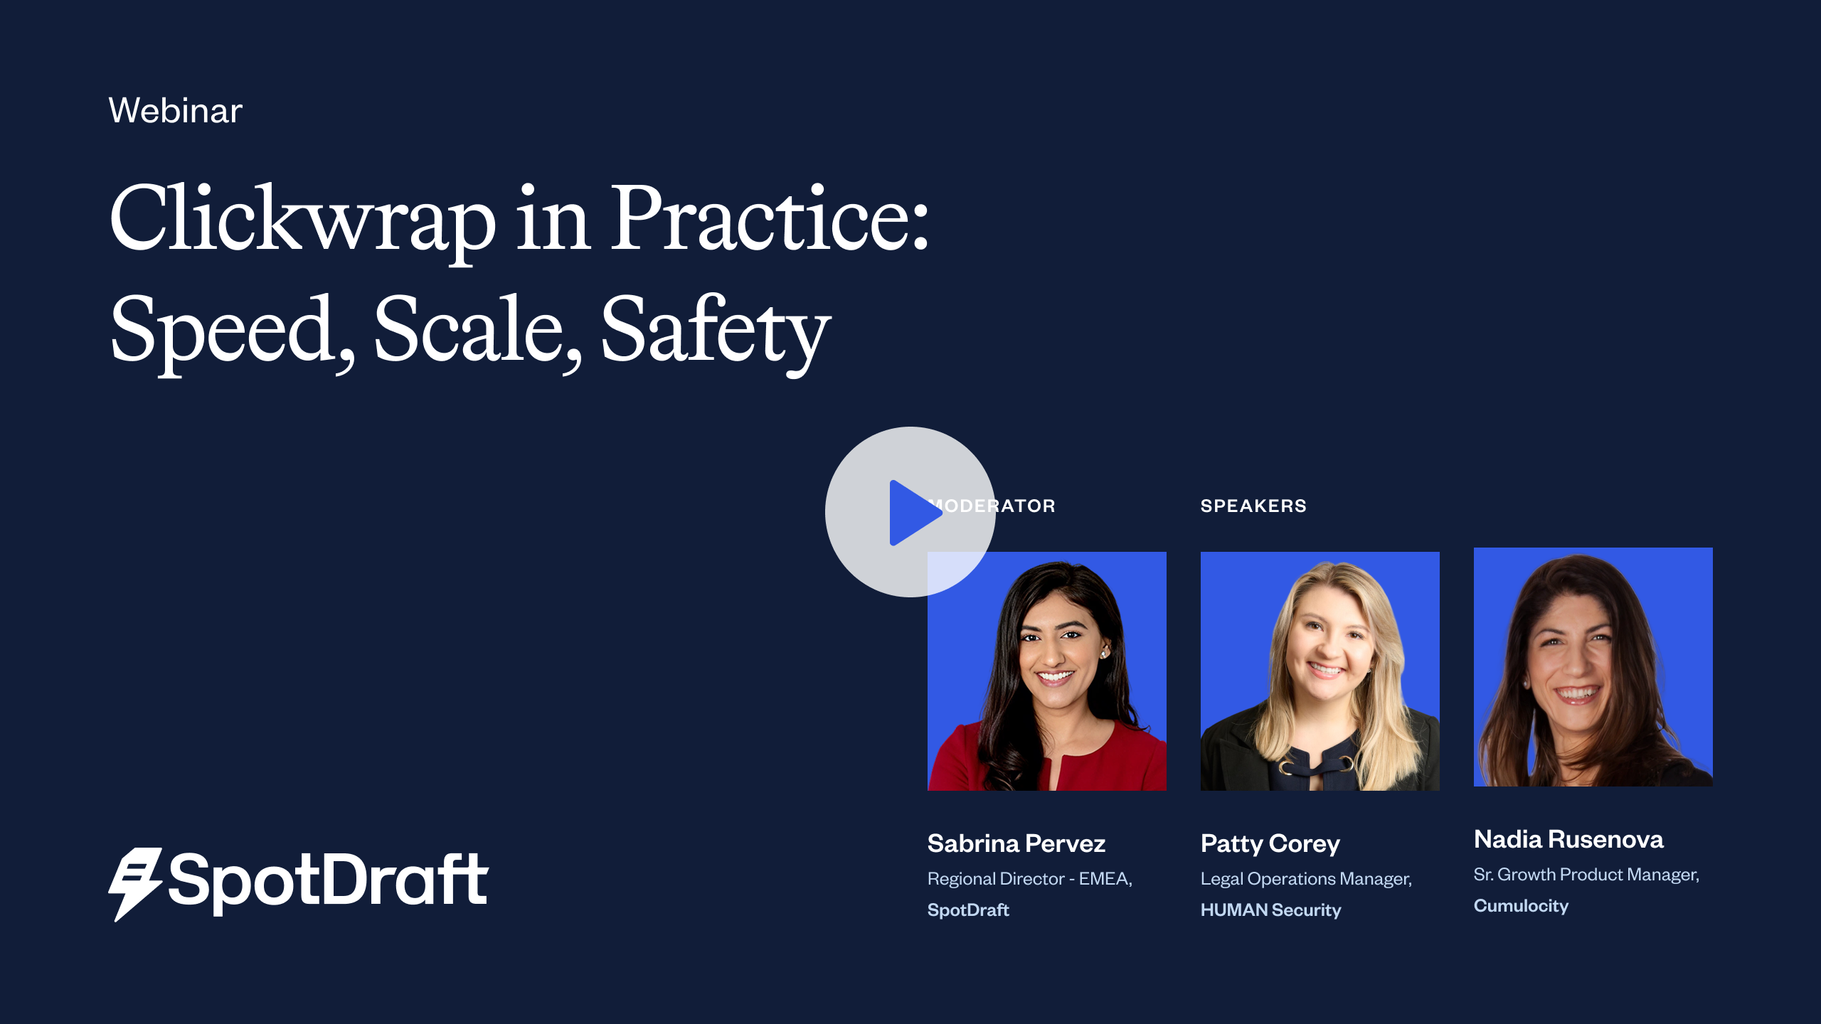
Task: Click SpotDraft company label under Sabrina
Action: click(967, 910)
